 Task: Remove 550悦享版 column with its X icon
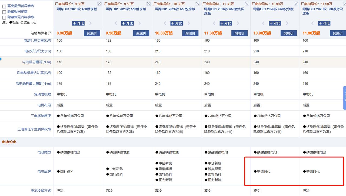tap(198, 4)
